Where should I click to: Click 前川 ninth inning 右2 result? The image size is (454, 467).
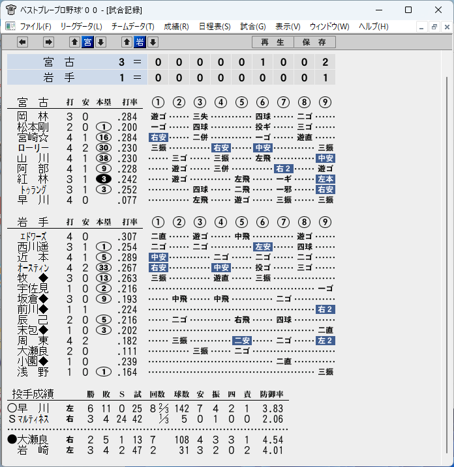[325, 309]
